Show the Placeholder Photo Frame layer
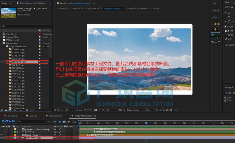The image size is (235, 143). (2, 129)
